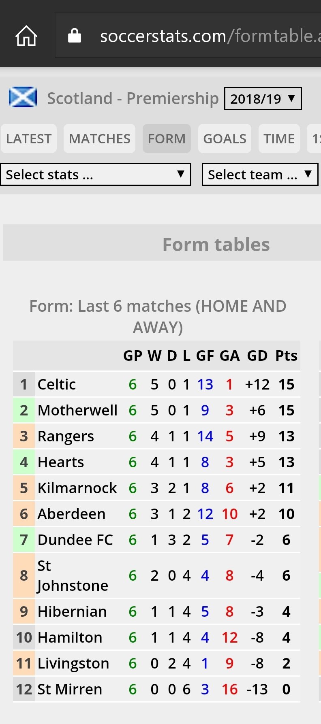Open the GOALS tab

225,138
